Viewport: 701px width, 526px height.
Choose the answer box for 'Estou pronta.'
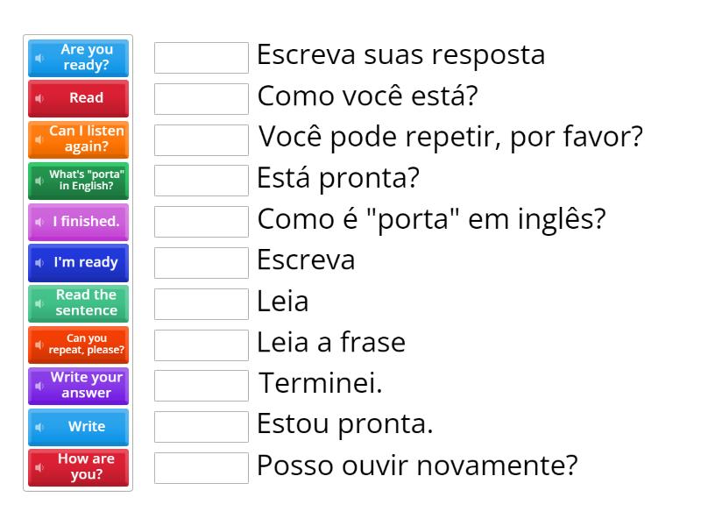(202, 427)
